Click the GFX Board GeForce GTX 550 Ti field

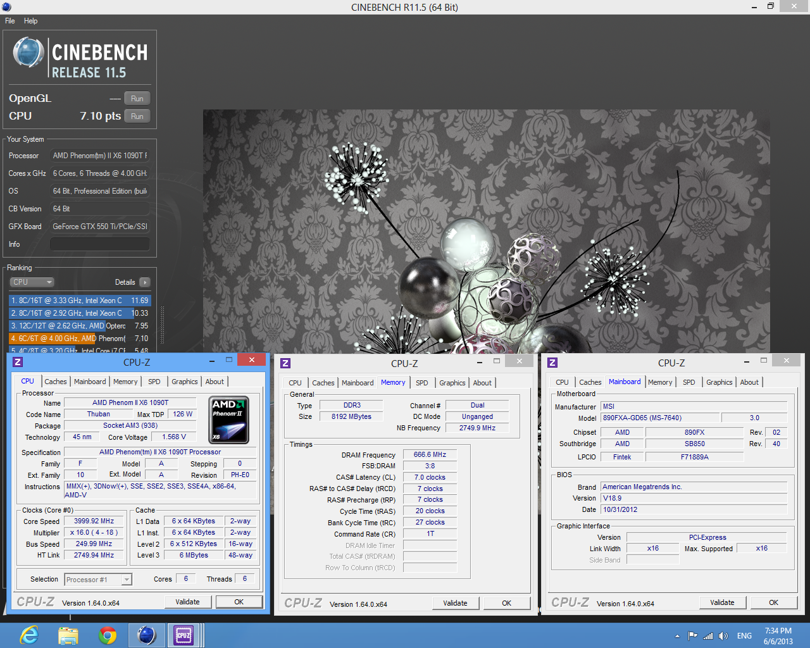pyautogui.click(x=100, y=227)
